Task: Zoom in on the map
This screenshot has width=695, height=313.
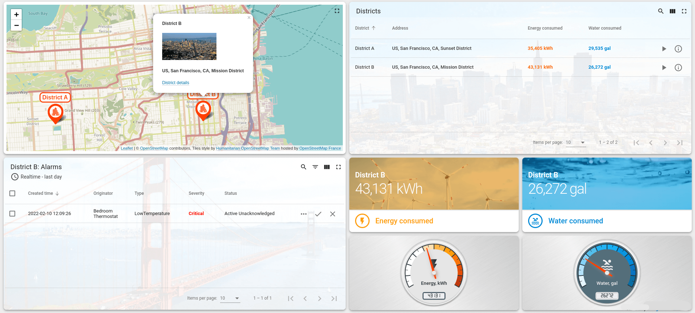Action: (x=16, y=14)
